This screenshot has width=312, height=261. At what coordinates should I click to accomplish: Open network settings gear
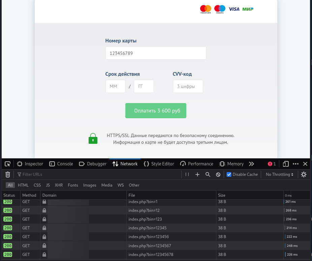click(304, 174)
